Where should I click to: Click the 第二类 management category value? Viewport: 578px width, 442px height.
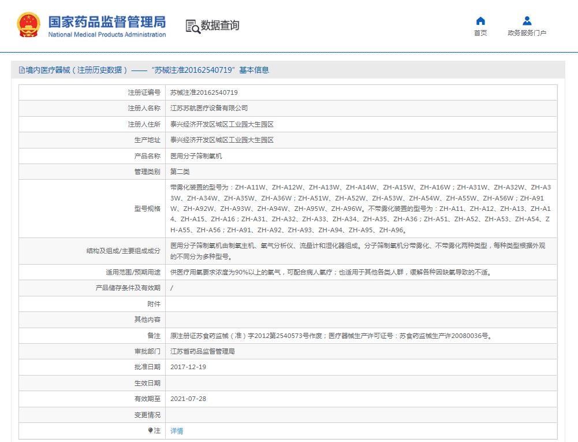[180, 172]
